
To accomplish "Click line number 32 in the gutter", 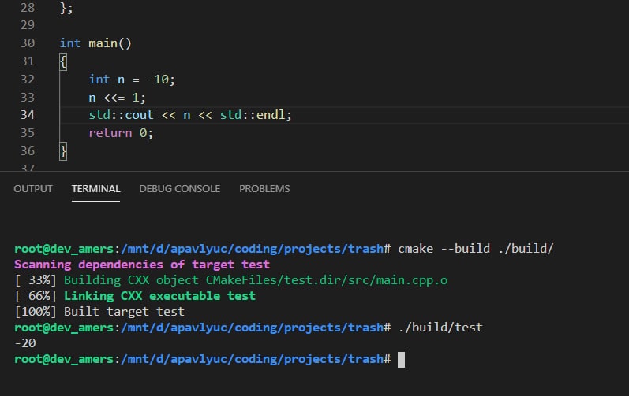I will [x=28, y=80].
